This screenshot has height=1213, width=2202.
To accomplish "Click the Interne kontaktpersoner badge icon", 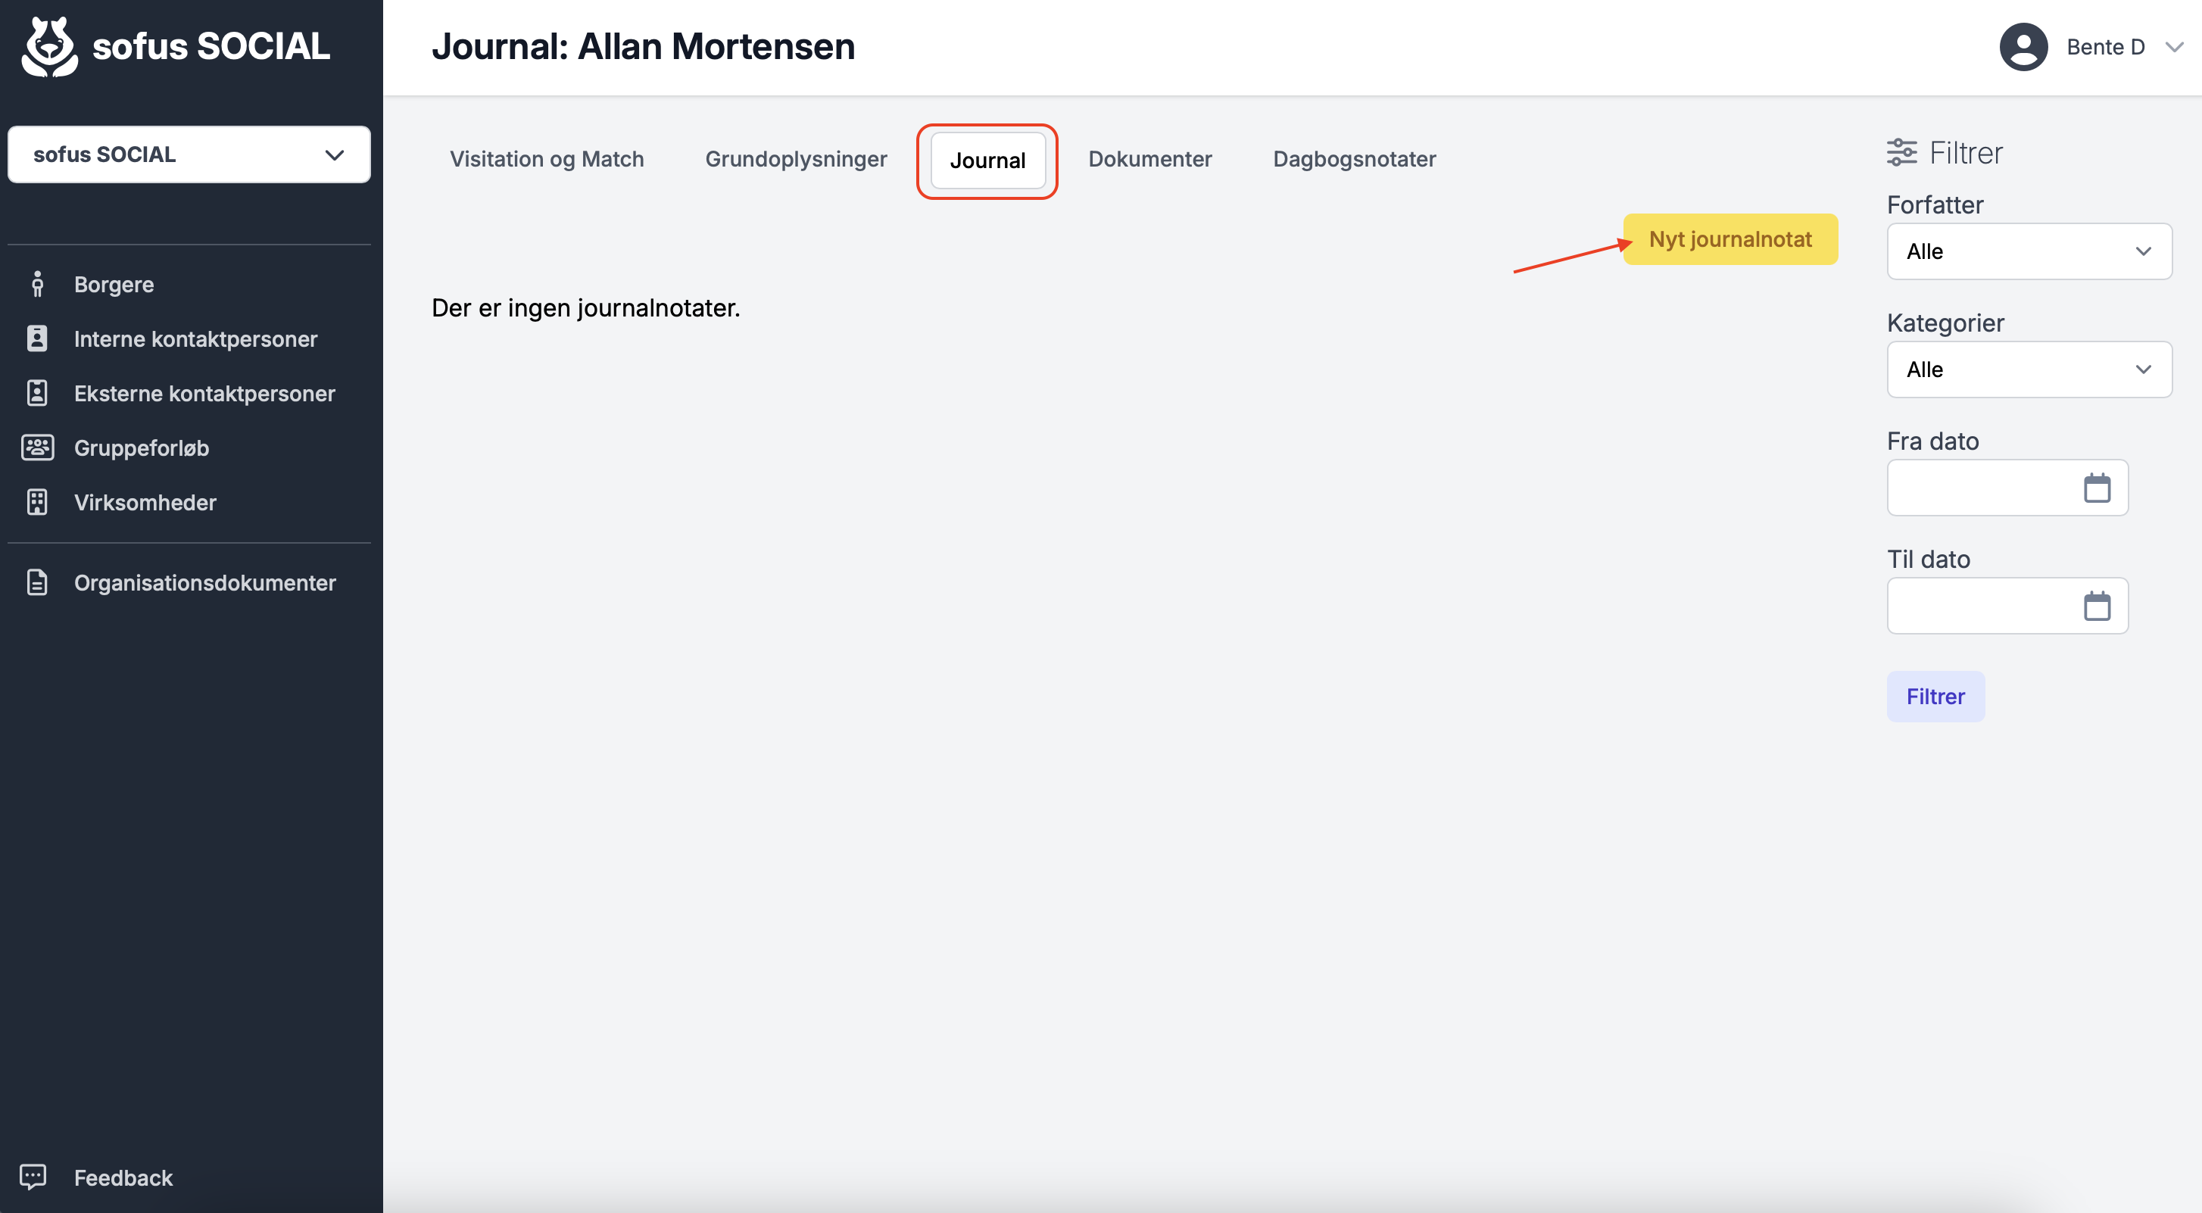I will [x=37, y=338].
